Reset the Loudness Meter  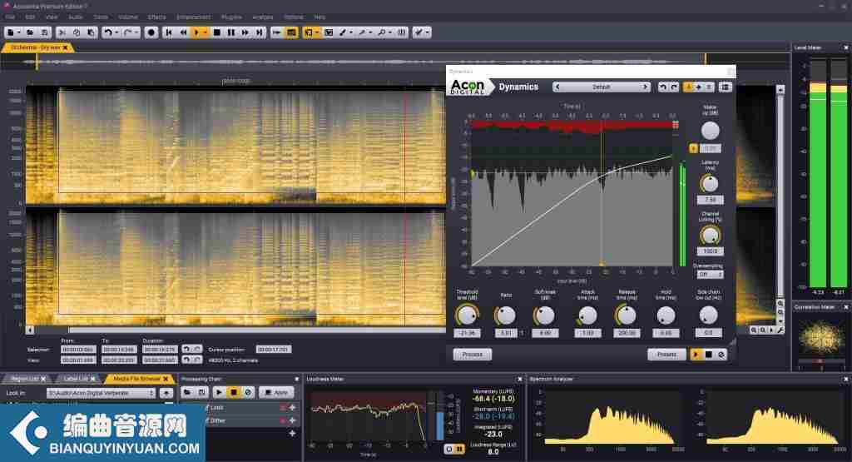point(448,449)
